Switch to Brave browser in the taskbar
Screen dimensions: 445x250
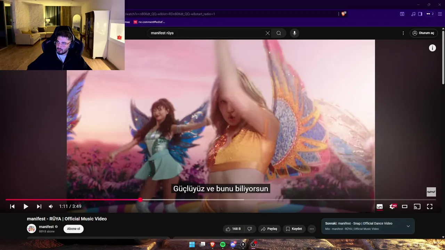pyautogui.click(x=212, y=244)
